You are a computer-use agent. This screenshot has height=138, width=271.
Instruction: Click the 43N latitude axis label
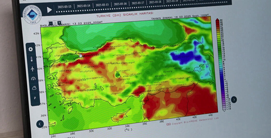coord(37,33)
